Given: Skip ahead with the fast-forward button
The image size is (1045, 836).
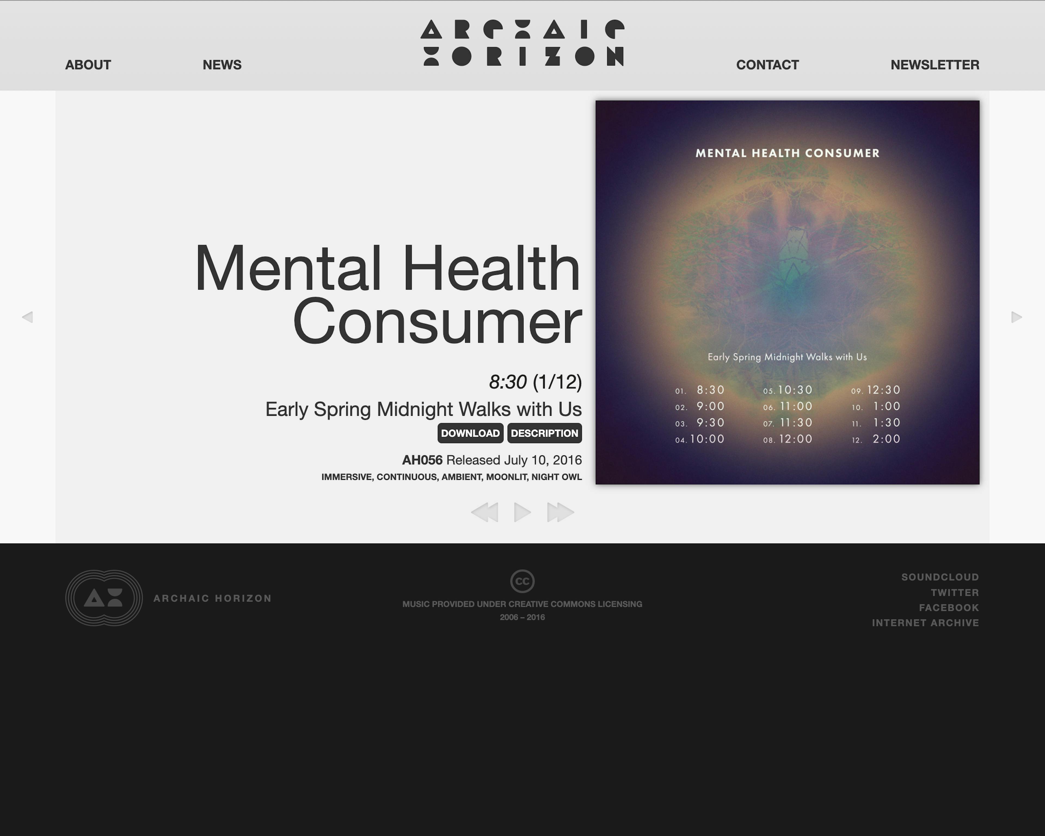Looking at the screenshot, I should click(560, 512).
